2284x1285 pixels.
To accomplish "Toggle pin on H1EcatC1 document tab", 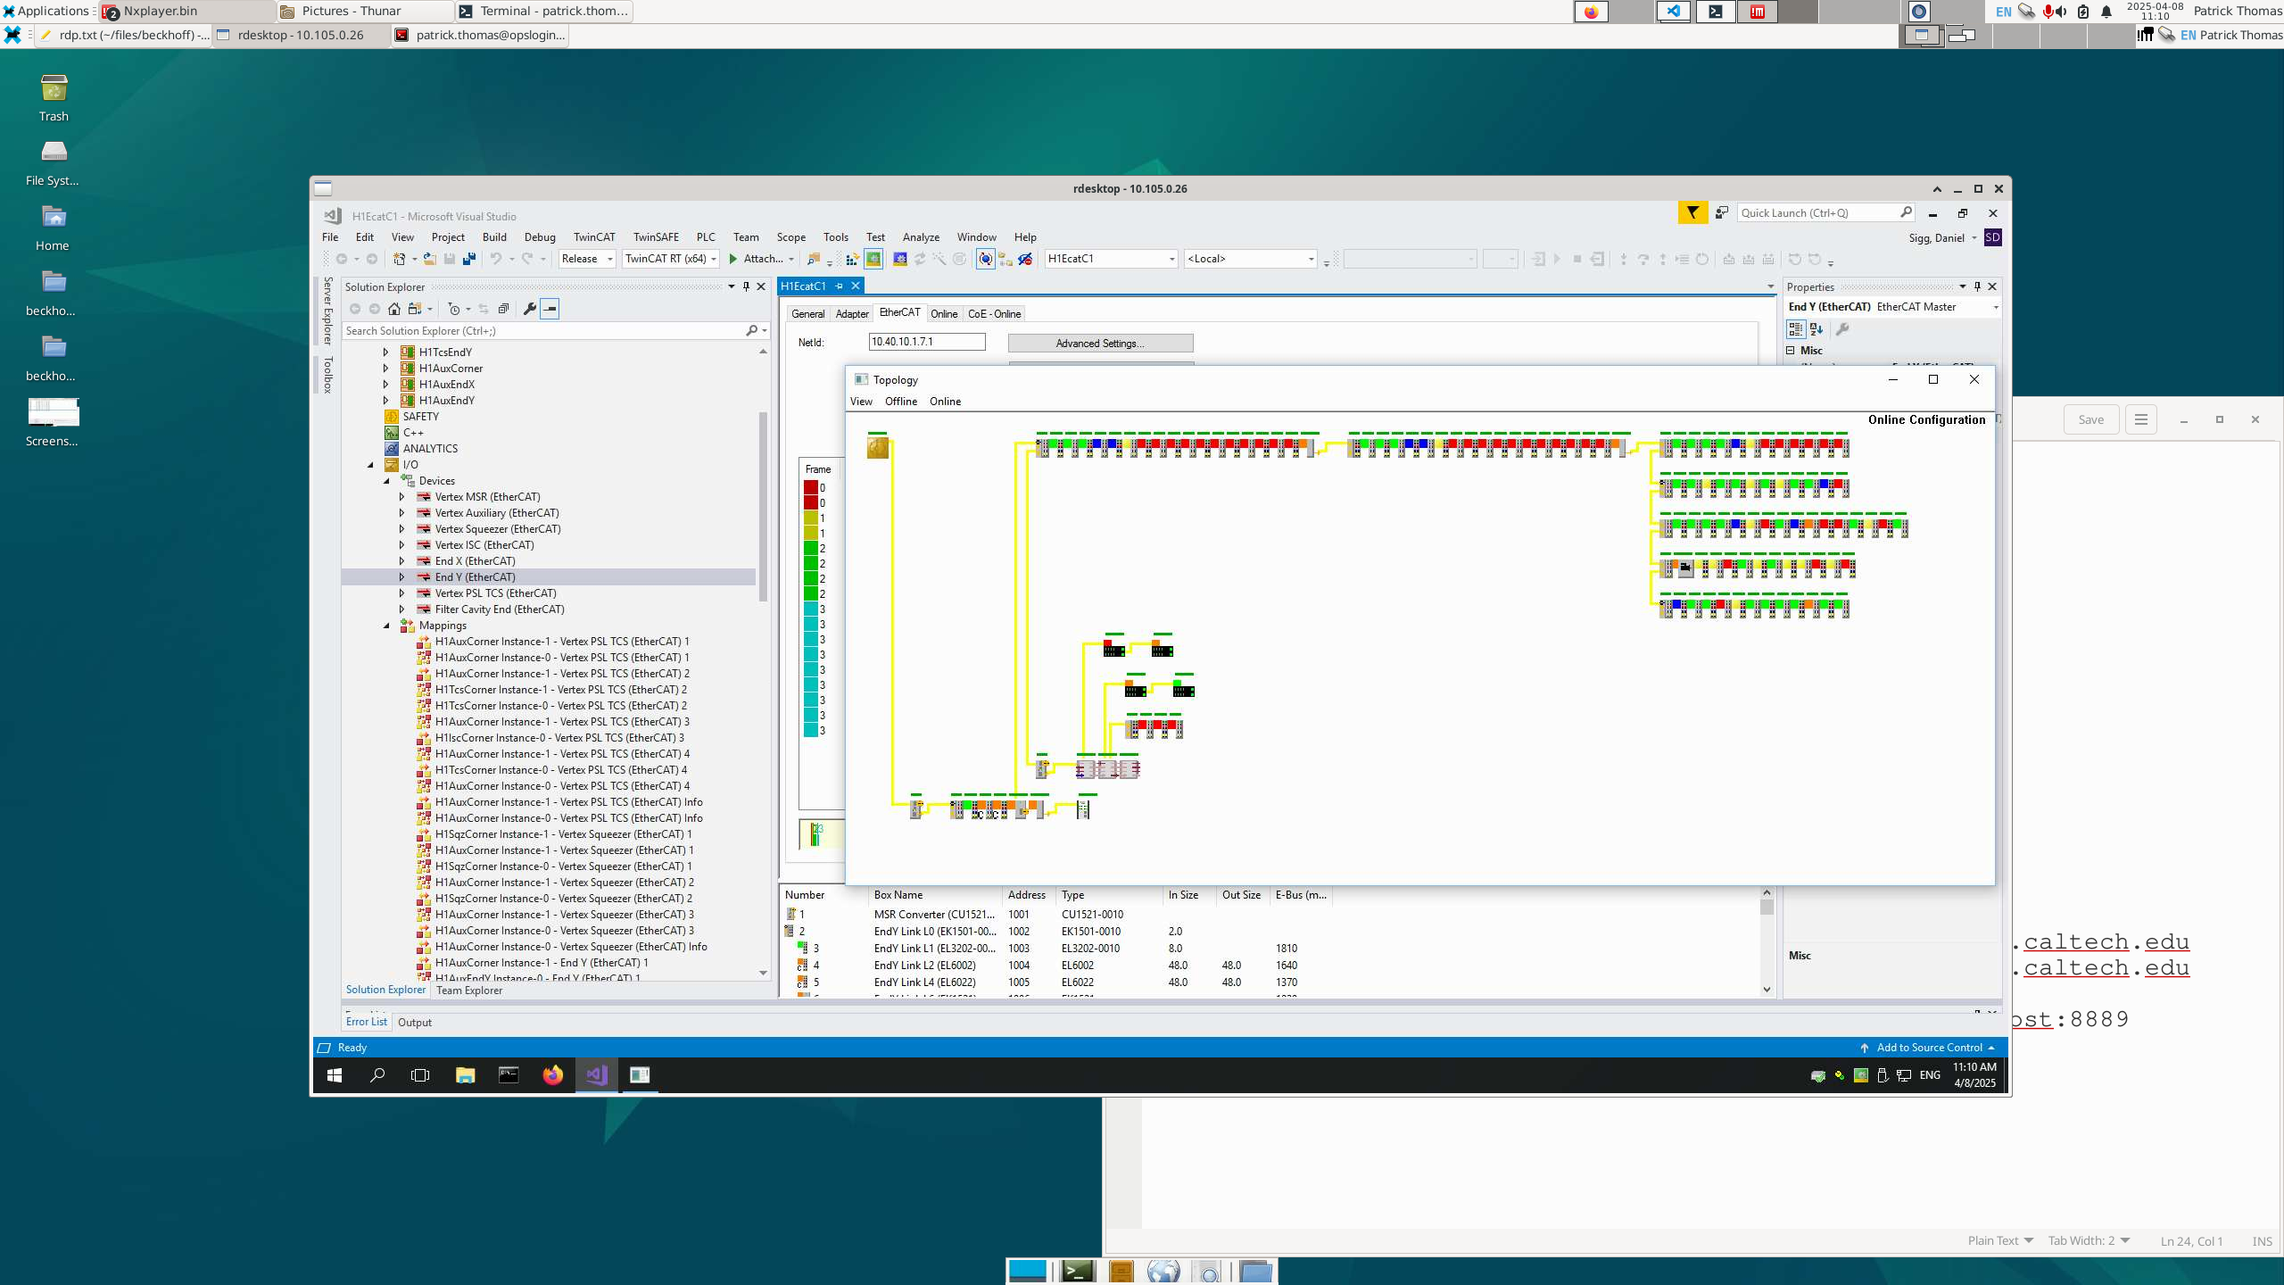I will click(839, 286).
